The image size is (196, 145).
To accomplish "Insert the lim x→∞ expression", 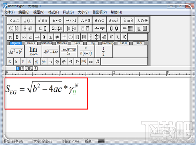I will (33, 51).
